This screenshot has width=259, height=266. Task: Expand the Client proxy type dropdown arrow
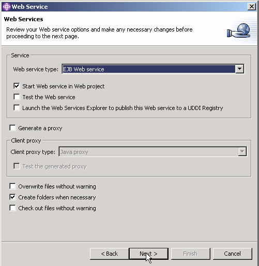tap(242, 152)
